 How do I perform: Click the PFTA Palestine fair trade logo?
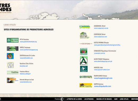click(13, 40)
